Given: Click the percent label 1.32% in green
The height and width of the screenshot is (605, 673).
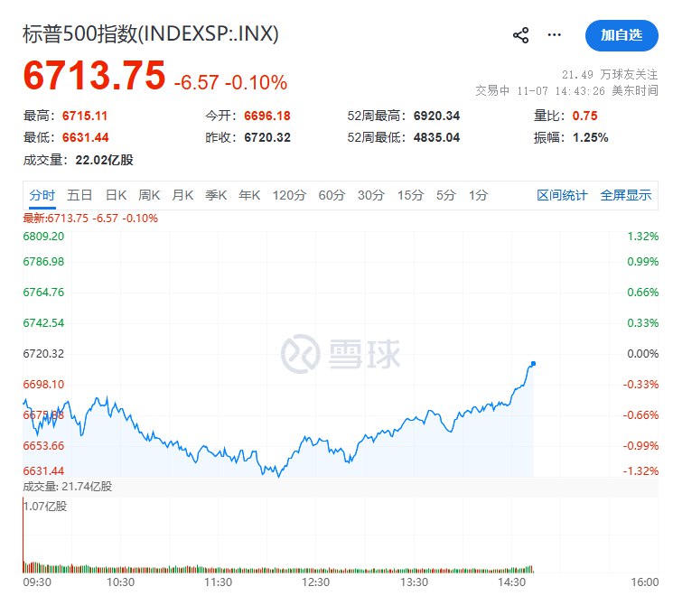Looking at the screenshot, I should pos(642,237).
